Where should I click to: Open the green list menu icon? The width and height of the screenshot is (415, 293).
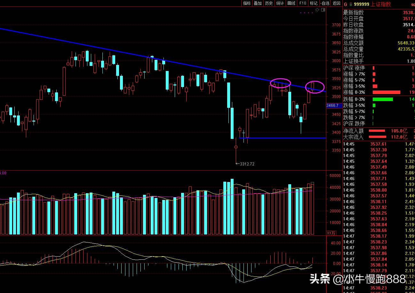click(351, 4)
